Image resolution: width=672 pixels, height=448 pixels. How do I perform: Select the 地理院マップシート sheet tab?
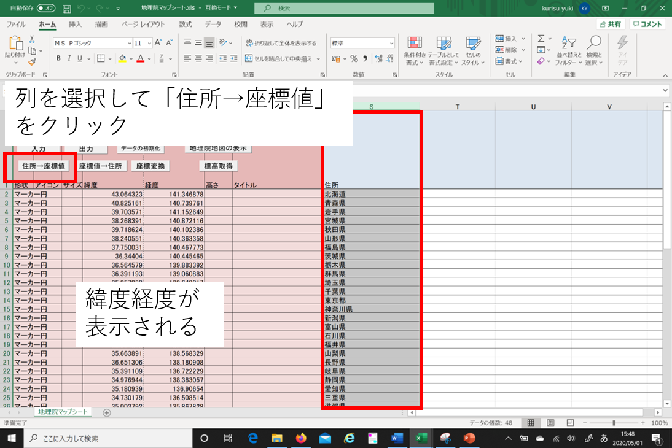[x=63, y=412]
